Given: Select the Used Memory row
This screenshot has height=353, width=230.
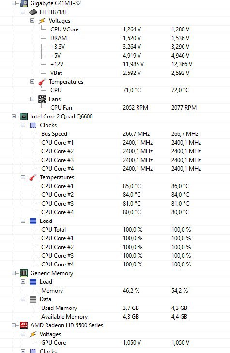Looking at the screenshot, I should pyautogui.click(x=115, y=308).
